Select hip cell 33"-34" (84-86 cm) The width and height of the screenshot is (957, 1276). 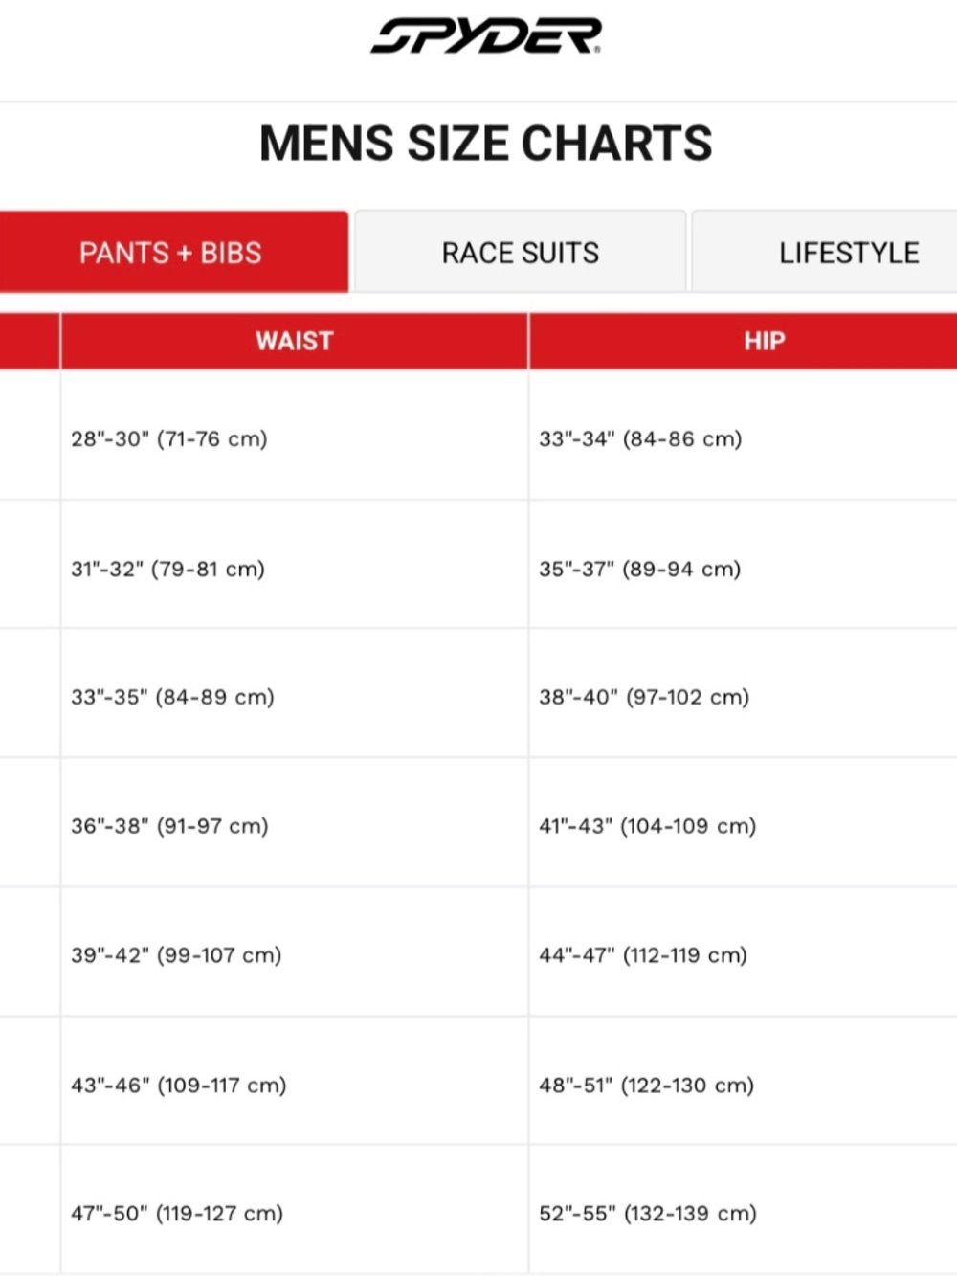point(744,436)
